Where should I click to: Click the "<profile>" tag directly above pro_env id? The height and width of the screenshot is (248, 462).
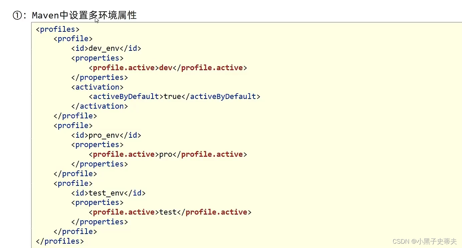point(73,125)
